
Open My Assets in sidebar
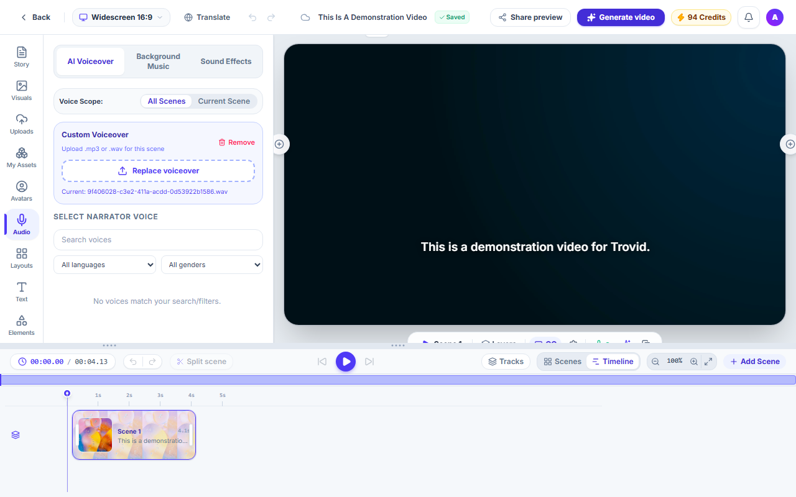point(22,157)
